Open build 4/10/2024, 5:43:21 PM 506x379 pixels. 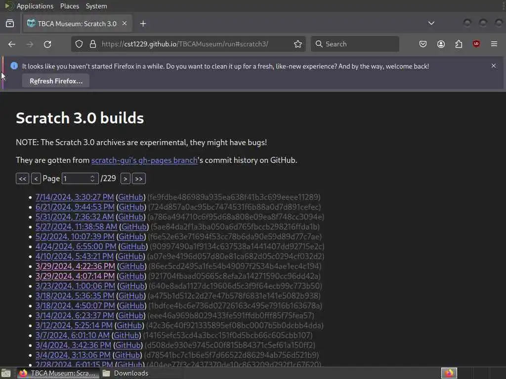tap(75, 256)
